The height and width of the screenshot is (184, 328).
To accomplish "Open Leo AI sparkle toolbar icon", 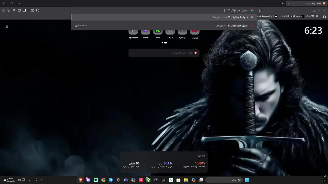I will [14, 10].
